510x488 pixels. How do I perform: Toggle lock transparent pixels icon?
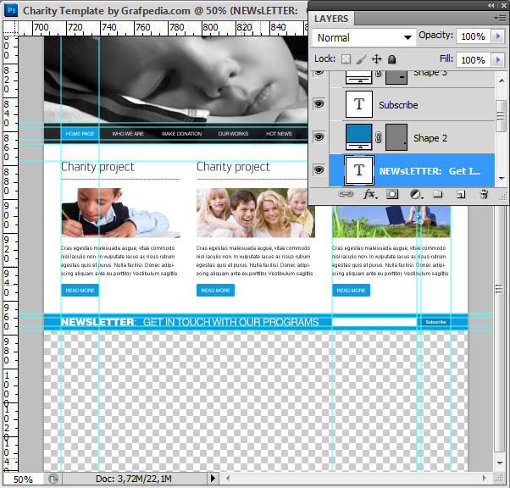[x=346, y=59]
